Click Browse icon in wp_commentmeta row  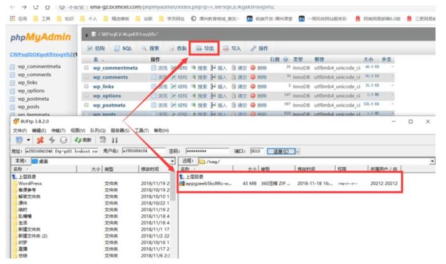[x=154, y=68]
